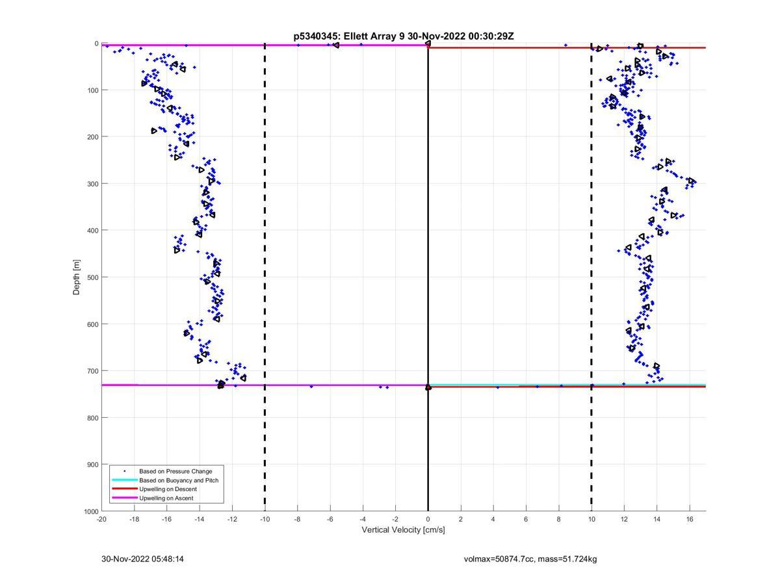Click y-axis tick label 1000
Image resolution: width=780 pixels, height=575 pixels.
[91, 511]
